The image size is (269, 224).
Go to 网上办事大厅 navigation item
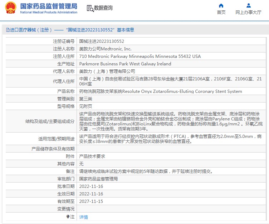click(x=248, y=12)
